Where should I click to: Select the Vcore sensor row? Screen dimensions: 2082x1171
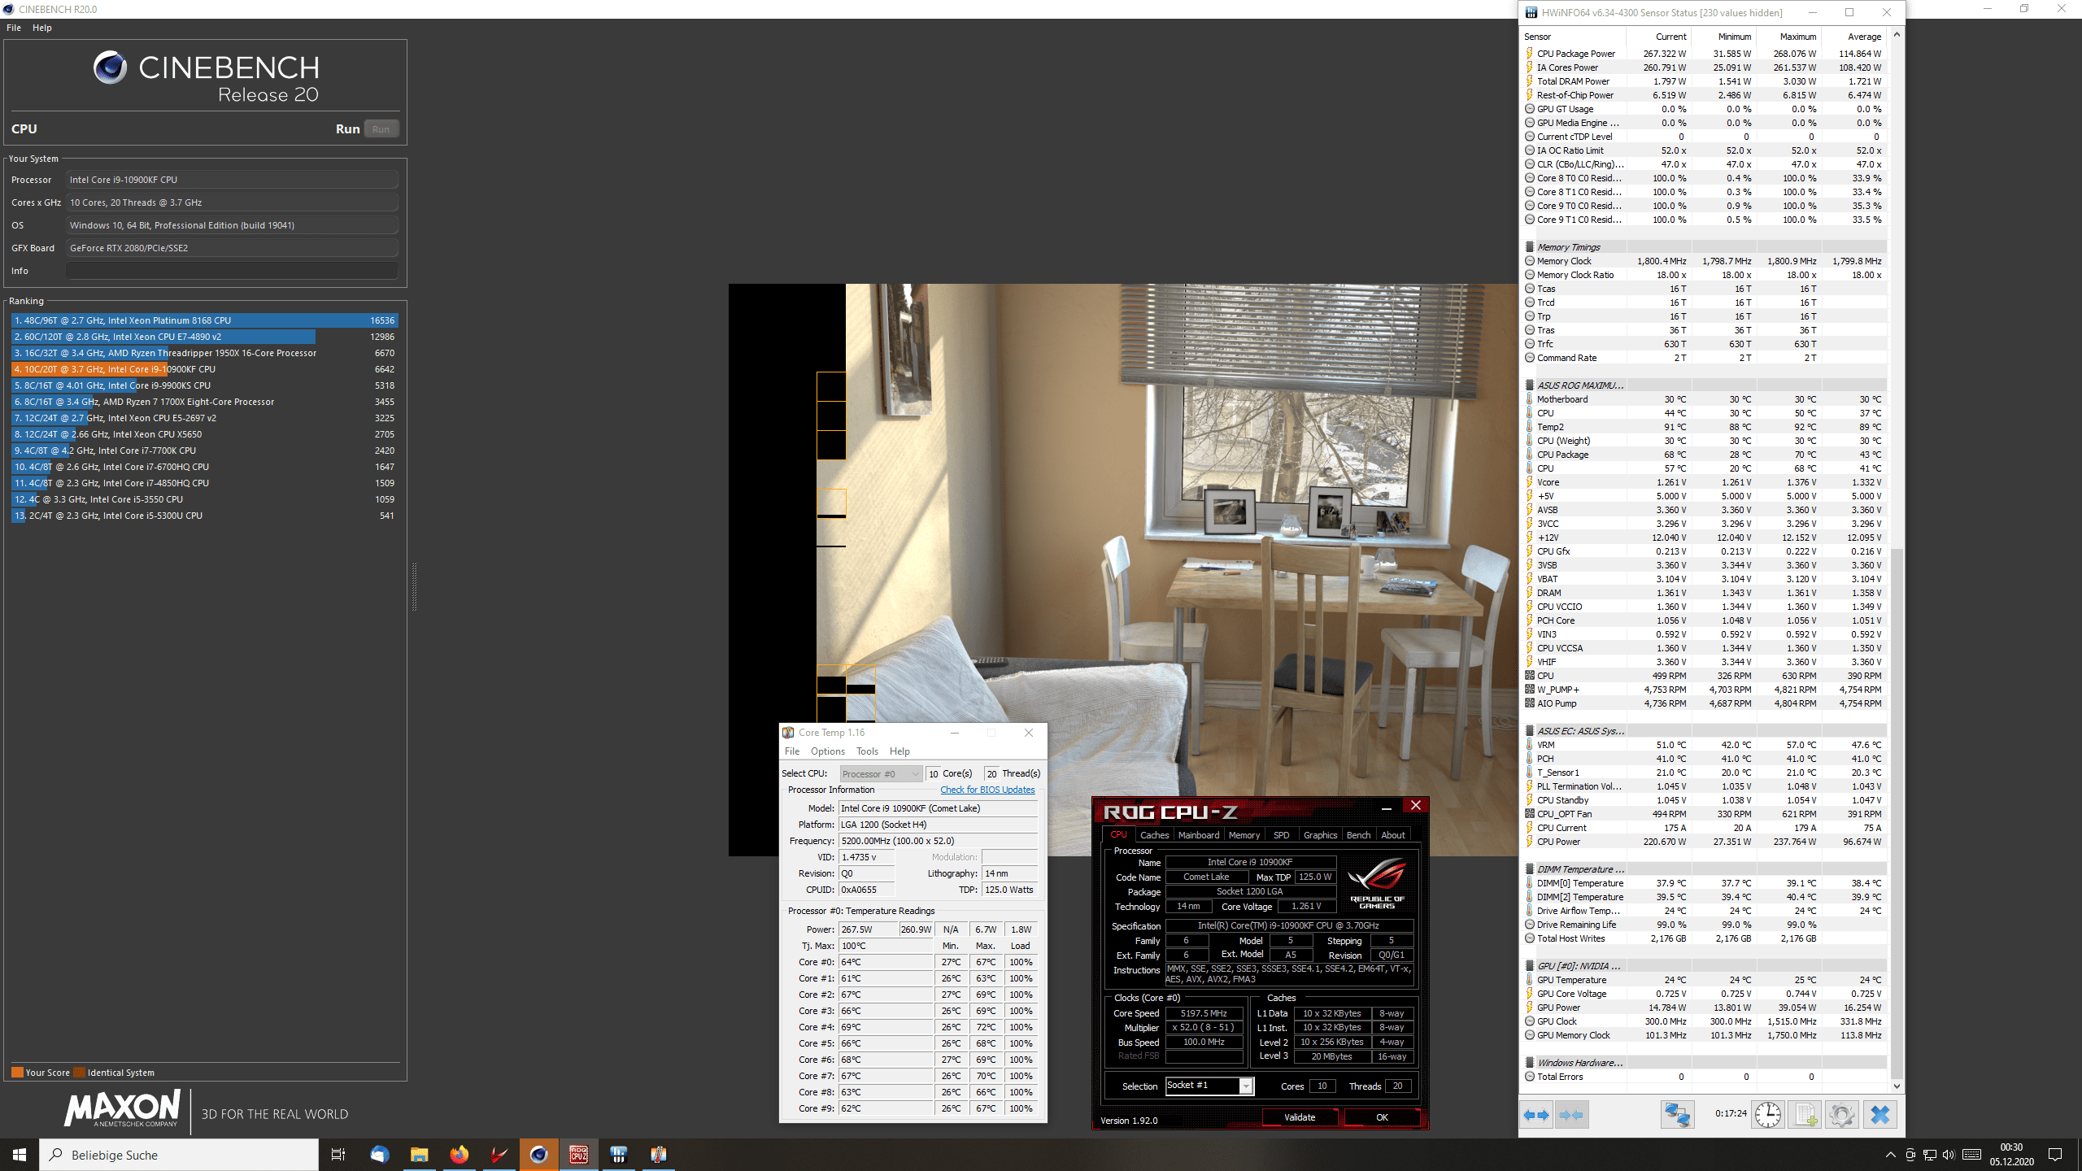click(x=1704, y=482)
